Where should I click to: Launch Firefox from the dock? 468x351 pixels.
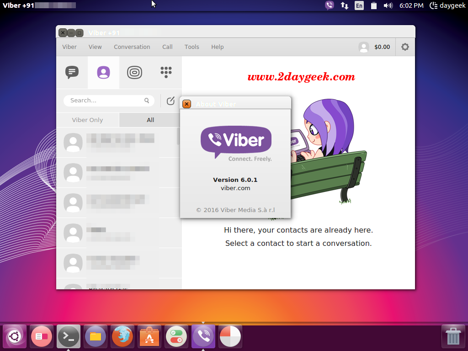pos(122,336)
